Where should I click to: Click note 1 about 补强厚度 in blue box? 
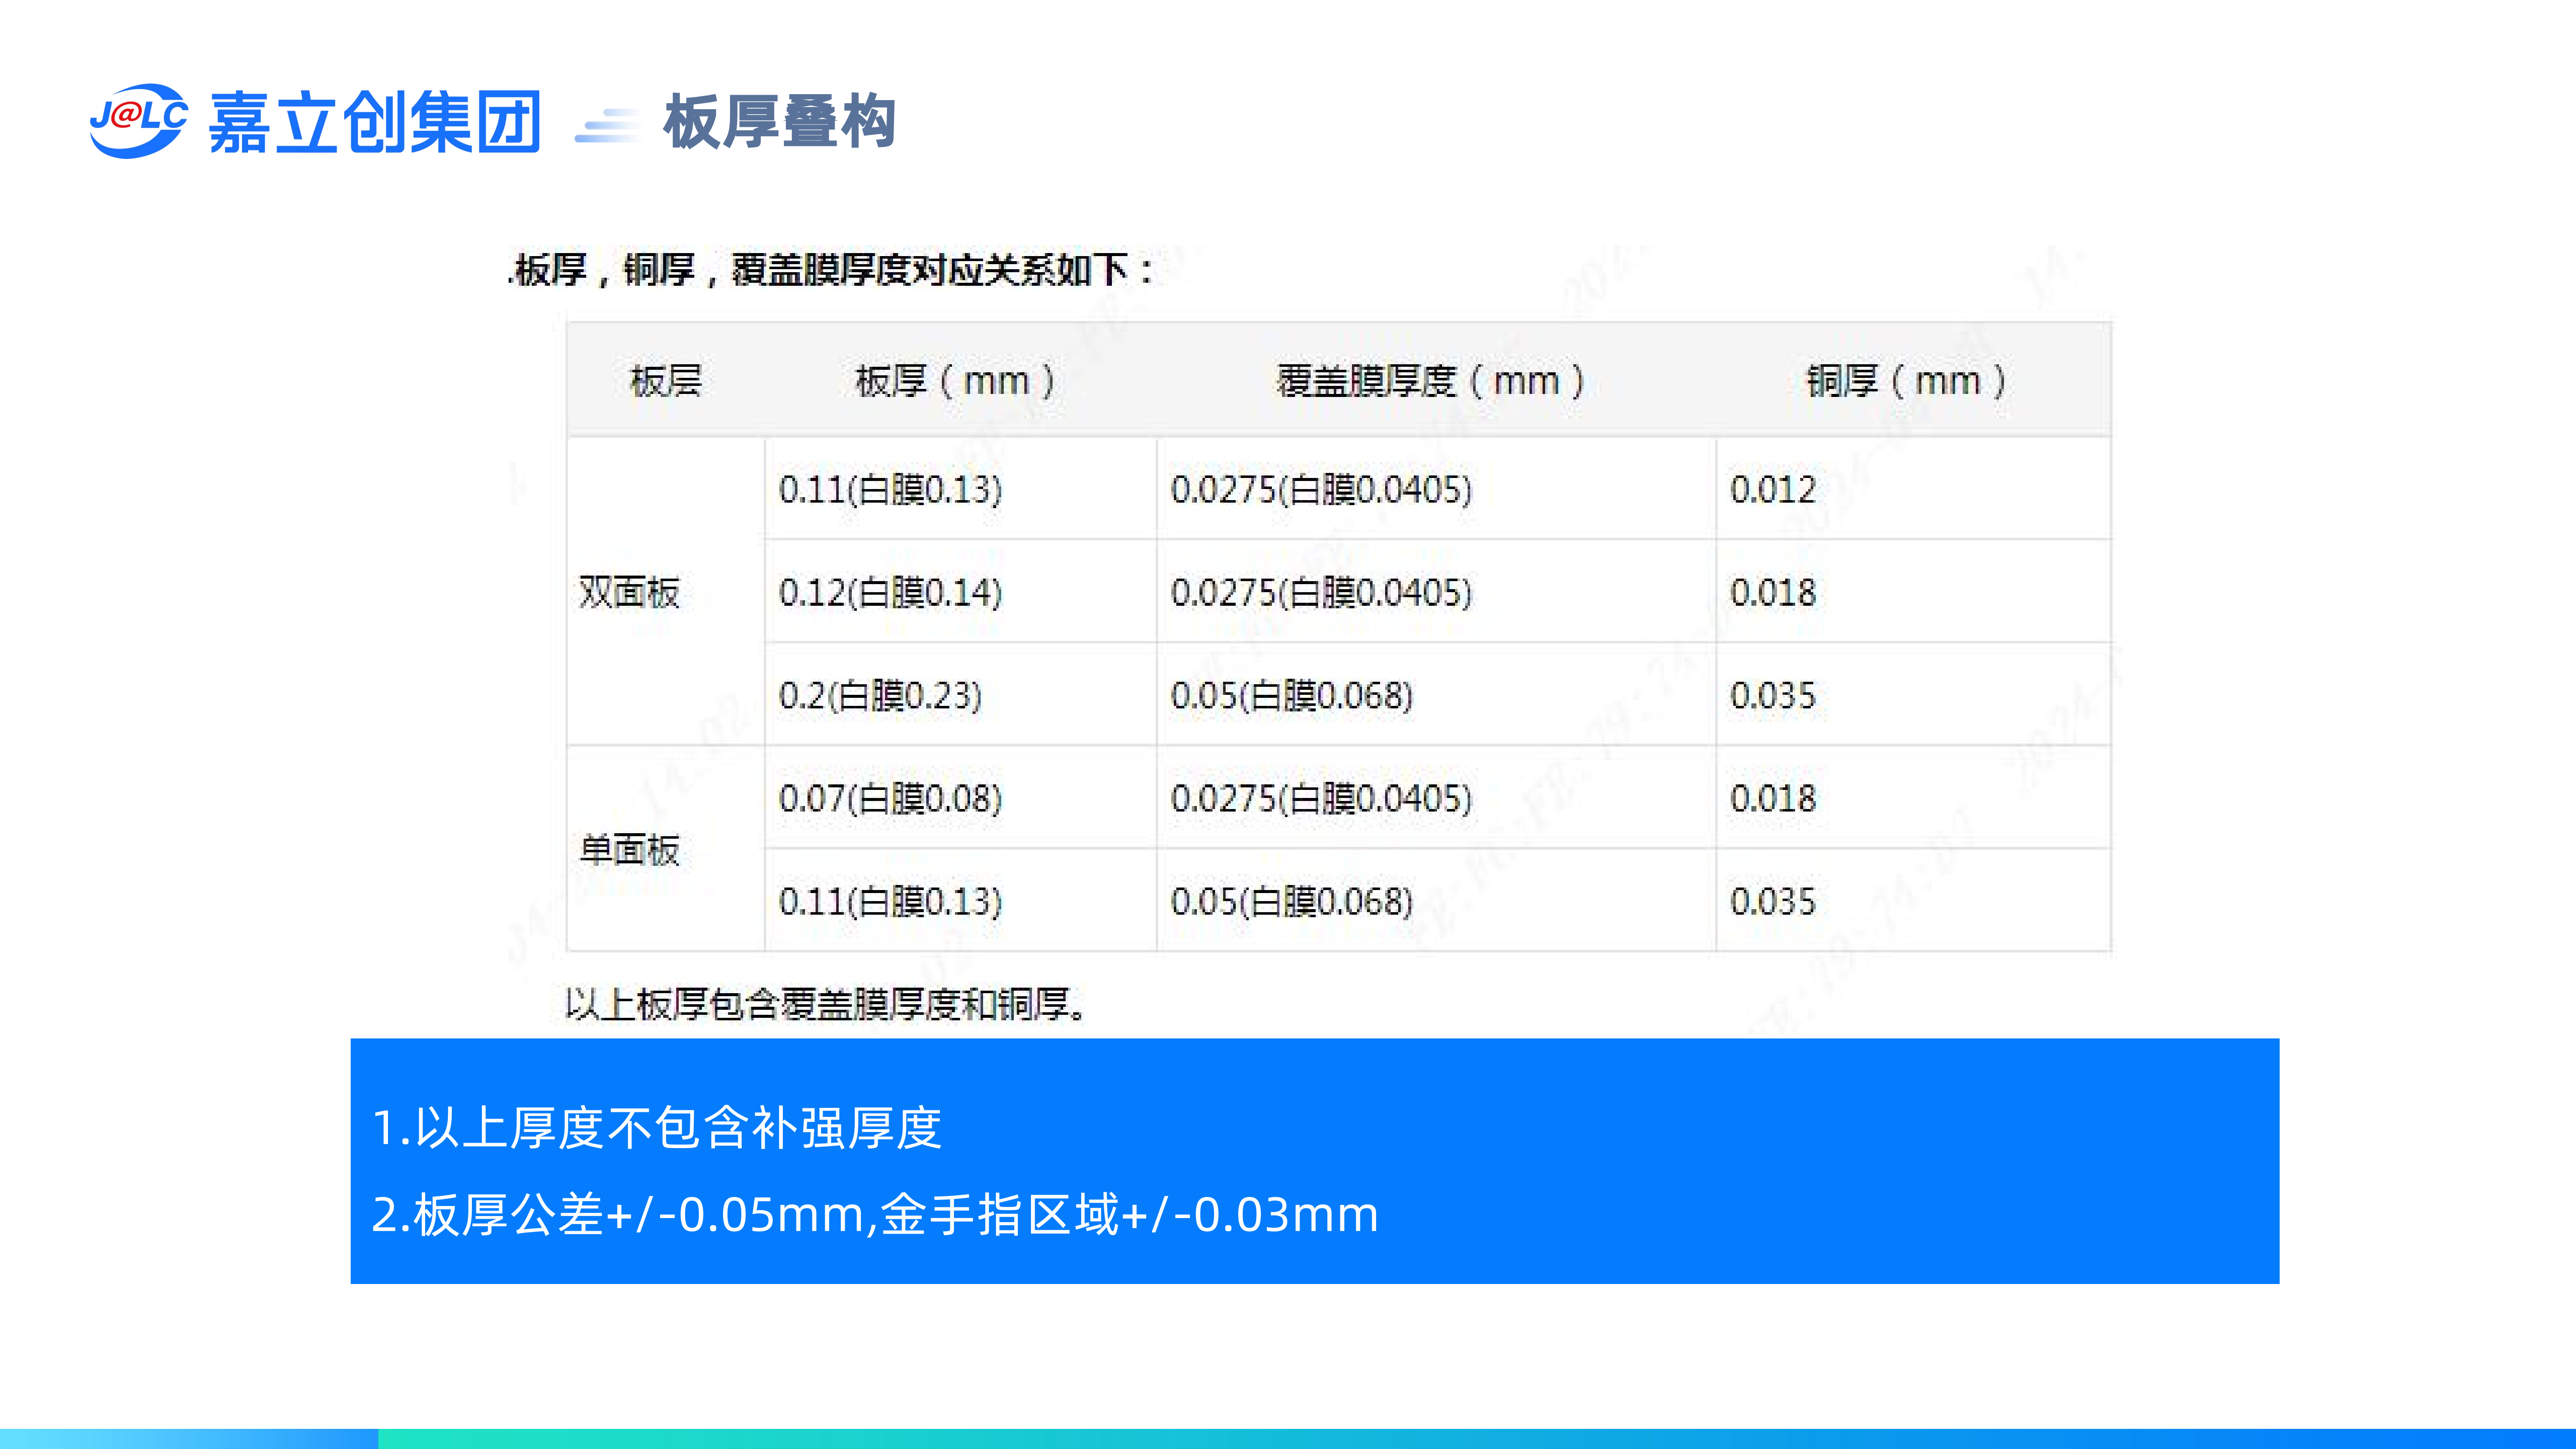click(x=656, y=1128)
